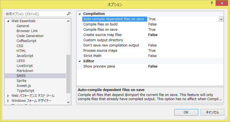Image resolution: width=230 pixels, height=122 pixels.
Task: Collapse the Compilation category
Action: 80,14
